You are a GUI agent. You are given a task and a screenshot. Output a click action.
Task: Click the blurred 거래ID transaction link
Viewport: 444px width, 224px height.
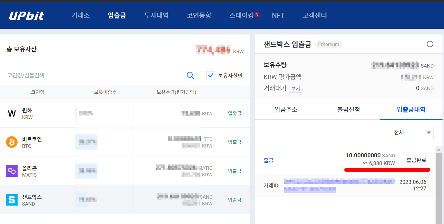[340, 185]
